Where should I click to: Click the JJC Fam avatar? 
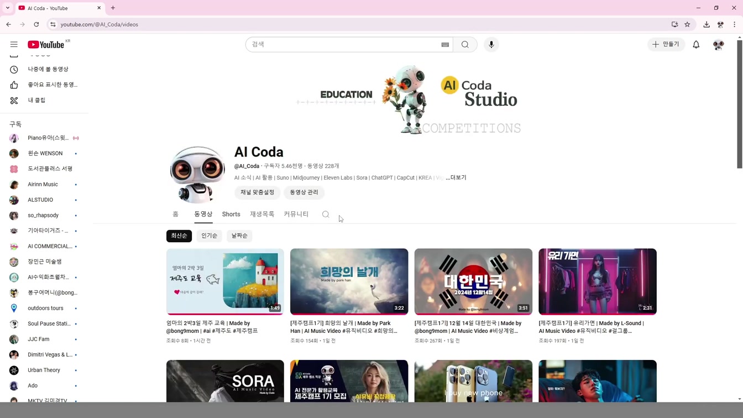14,339
